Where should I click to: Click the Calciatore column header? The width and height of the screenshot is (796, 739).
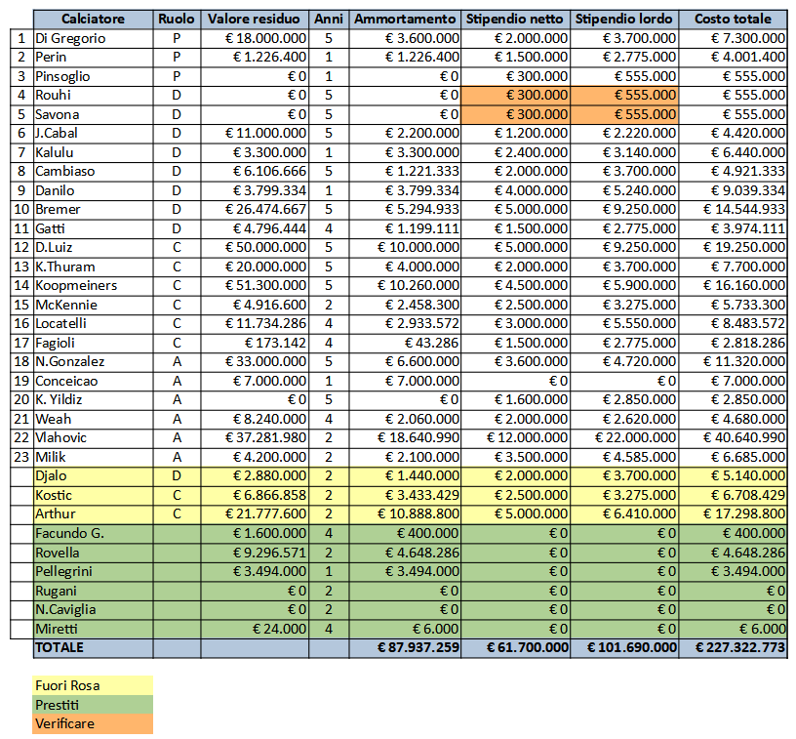tap(93, 19)
